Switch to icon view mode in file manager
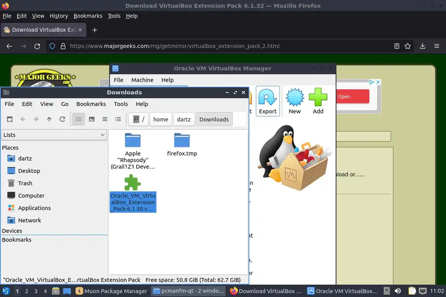The height and width of the screenshot is (297, 446). click(x=79, y=119)
